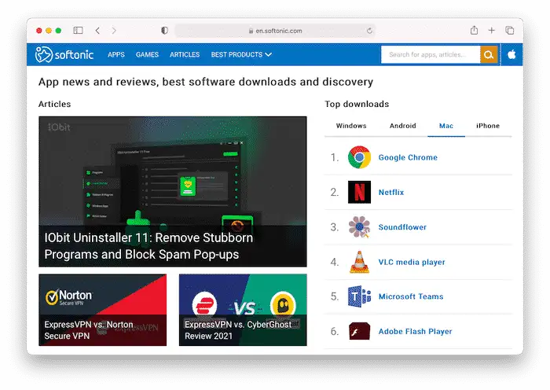Switch to the iPhone tab

488,126
